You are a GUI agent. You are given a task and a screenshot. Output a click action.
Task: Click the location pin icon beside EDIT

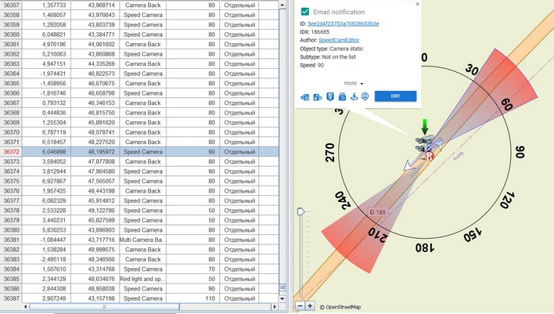click(365, 96)
